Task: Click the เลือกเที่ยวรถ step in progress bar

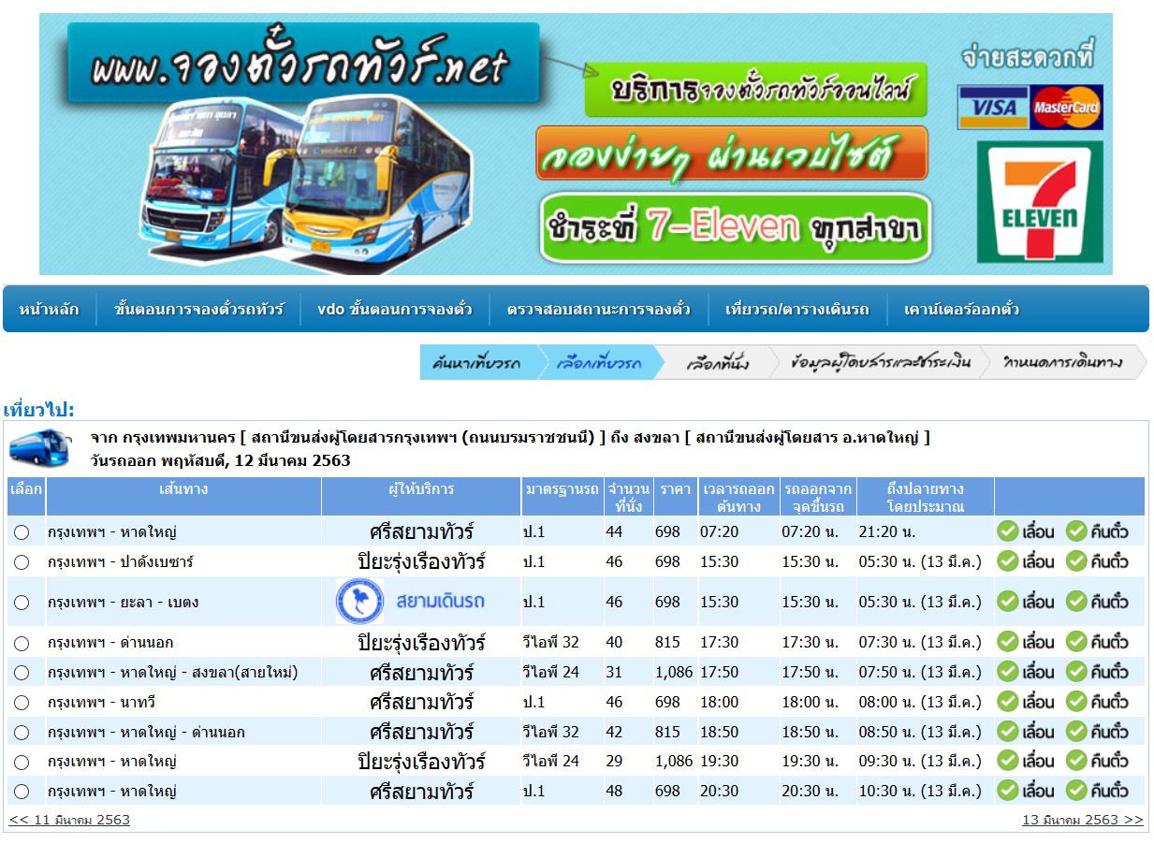Action: [x=599, y=362]
